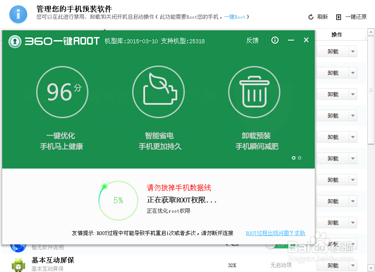Viewport: 375px width, 272px height.
Task: Close the 360一键ROOT dialog
Action: tap(306, 40)
